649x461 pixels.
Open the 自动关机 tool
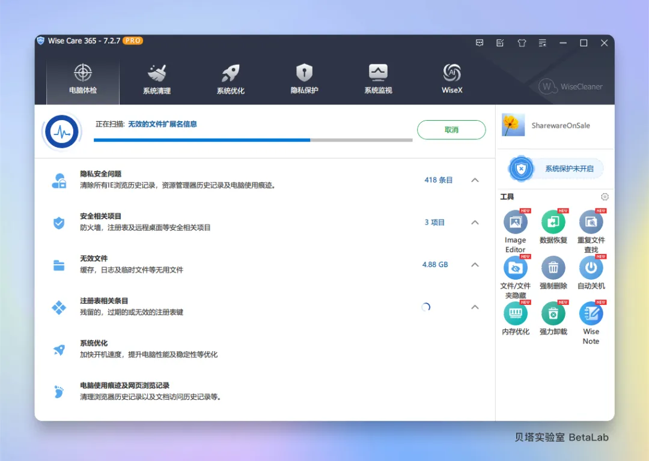pyautogui.click(x=591, y=268)
